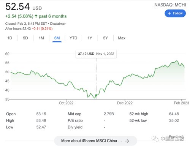Click the green data point on chart line
Viewport: 190px width, 147px height.
pyautogui.click(x=96, y=95)
